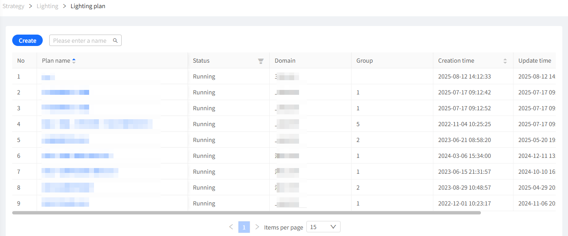Select page 1 in pagination
568x236 pixels.
click(244, 227)
